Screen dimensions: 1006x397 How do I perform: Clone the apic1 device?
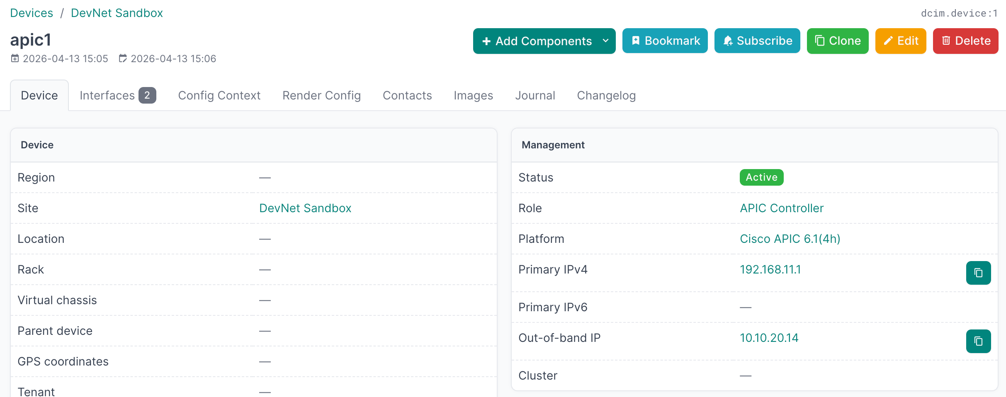click(837, 41)
